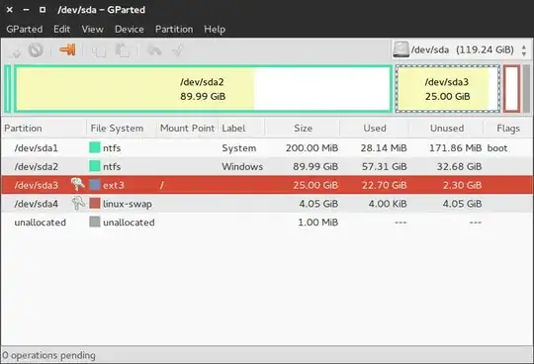The height and width of the screenshot is (364, 534).
Task: Click the device selector up-down arrows
Action: click(x=524, y=50)
